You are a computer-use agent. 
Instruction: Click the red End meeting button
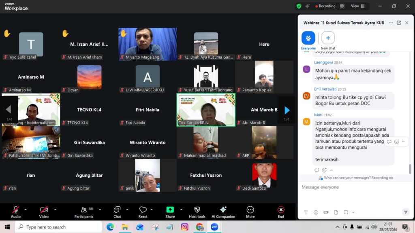point(281,212)
